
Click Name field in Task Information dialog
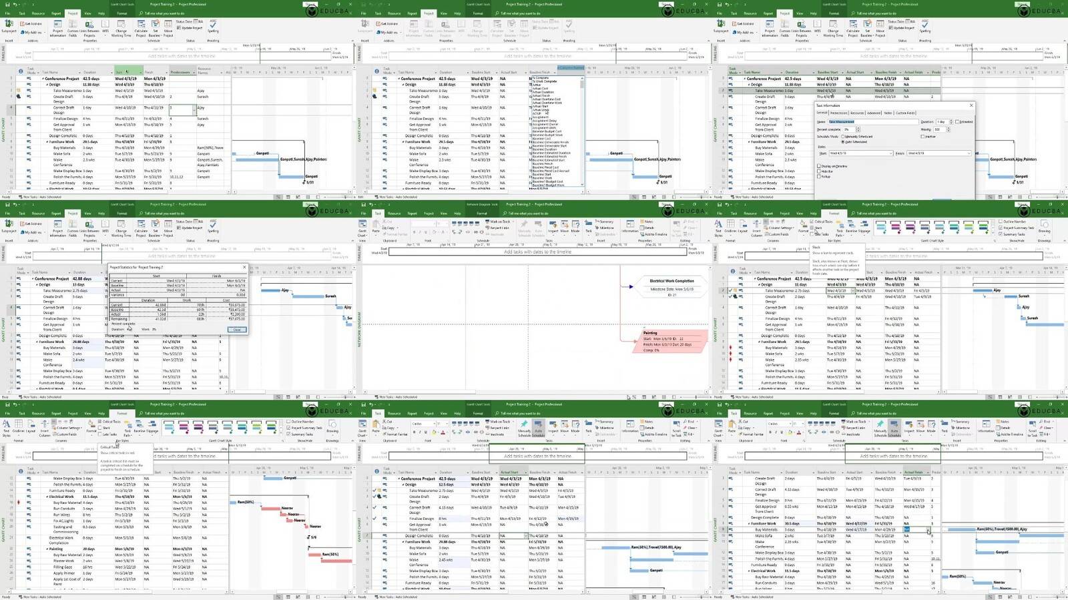(873, 121)
